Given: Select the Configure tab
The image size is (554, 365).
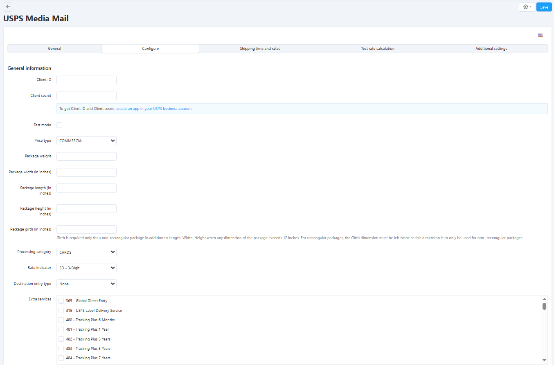Looking at the screenshot, I should (151, 49).
